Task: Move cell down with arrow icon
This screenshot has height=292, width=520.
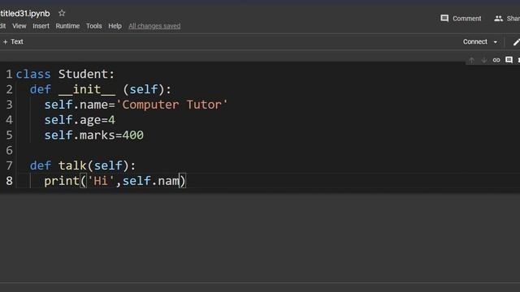Action: point(484,60)
